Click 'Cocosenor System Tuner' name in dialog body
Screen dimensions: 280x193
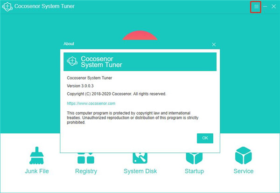coord(90,78)
